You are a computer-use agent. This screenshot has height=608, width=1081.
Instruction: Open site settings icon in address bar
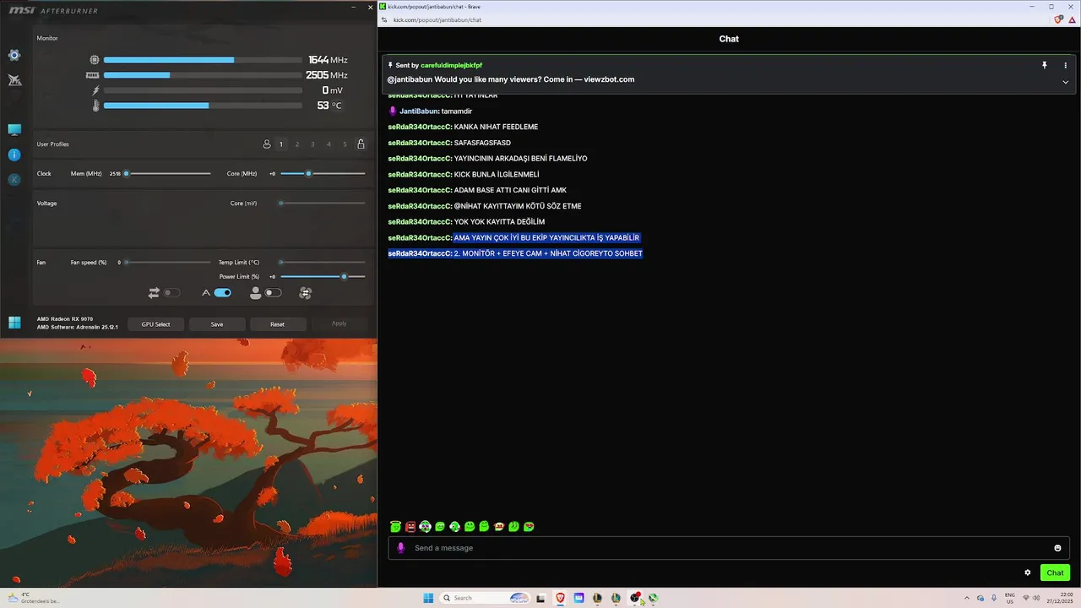click(385, 19)
